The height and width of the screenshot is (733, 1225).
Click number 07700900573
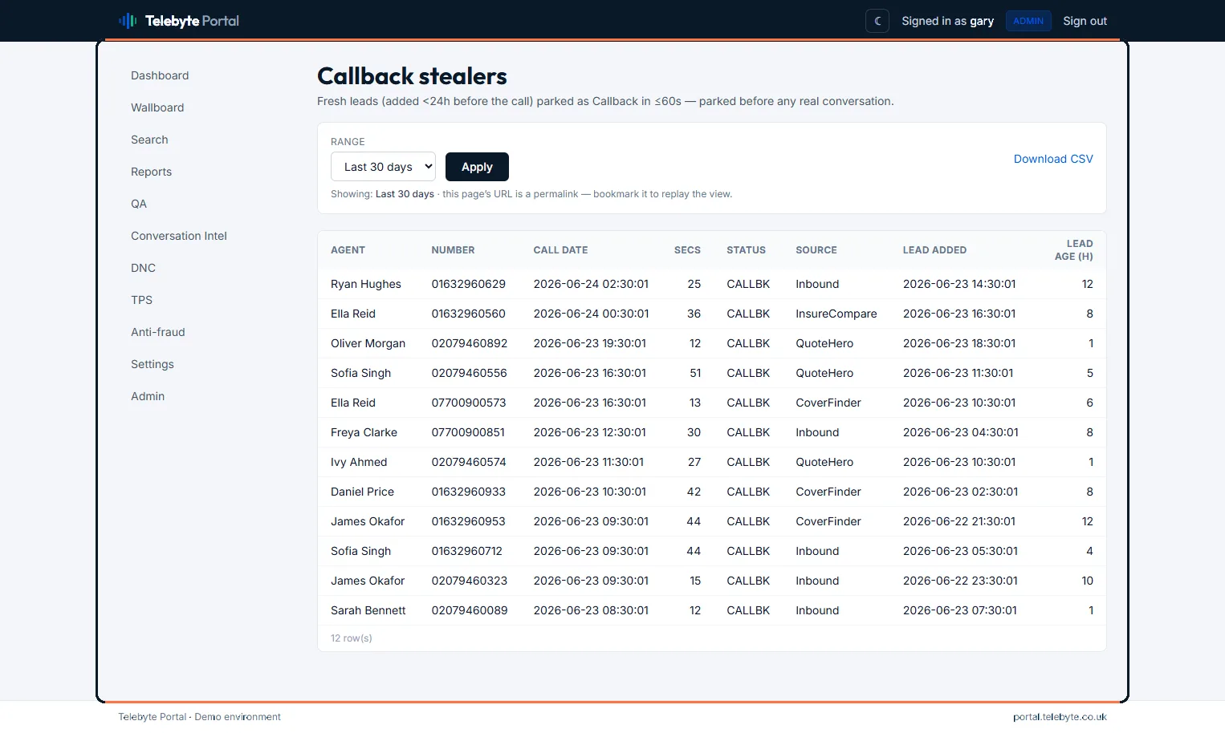coord(469,403)
